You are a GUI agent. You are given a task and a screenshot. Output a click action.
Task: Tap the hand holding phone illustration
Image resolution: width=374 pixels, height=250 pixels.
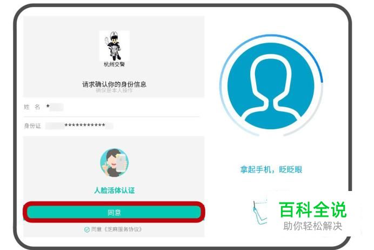pos(260,213)
